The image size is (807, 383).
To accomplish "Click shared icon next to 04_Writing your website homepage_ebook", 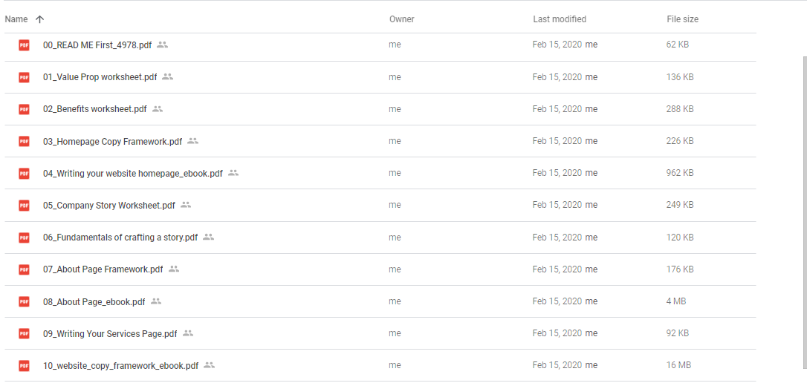I will (233, 173).
